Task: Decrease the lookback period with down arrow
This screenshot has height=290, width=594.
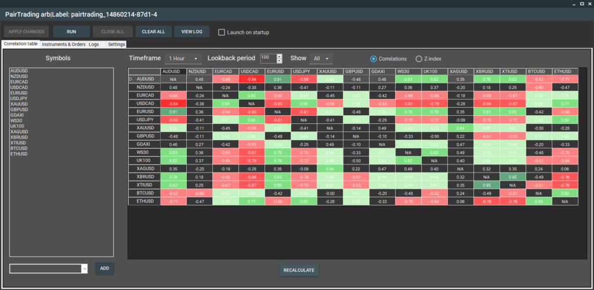Action: [x=280, y=61]
